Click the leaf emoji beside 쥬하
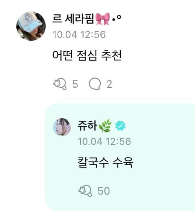Screen dimensions: 195x217 105,126
